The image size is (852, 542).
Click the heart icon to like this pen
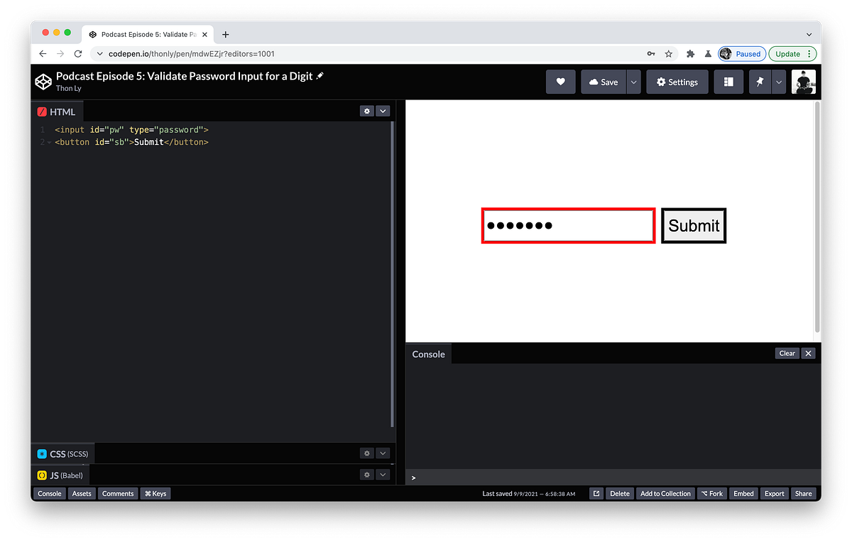point(560,82)
